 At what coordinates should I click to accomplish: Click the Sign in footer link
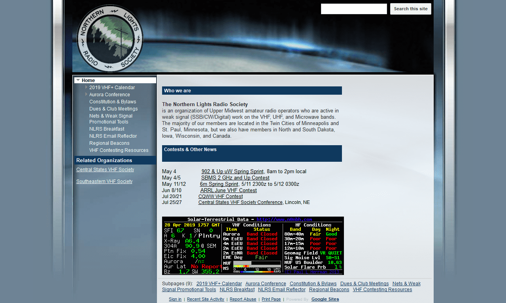pos(175,299)
